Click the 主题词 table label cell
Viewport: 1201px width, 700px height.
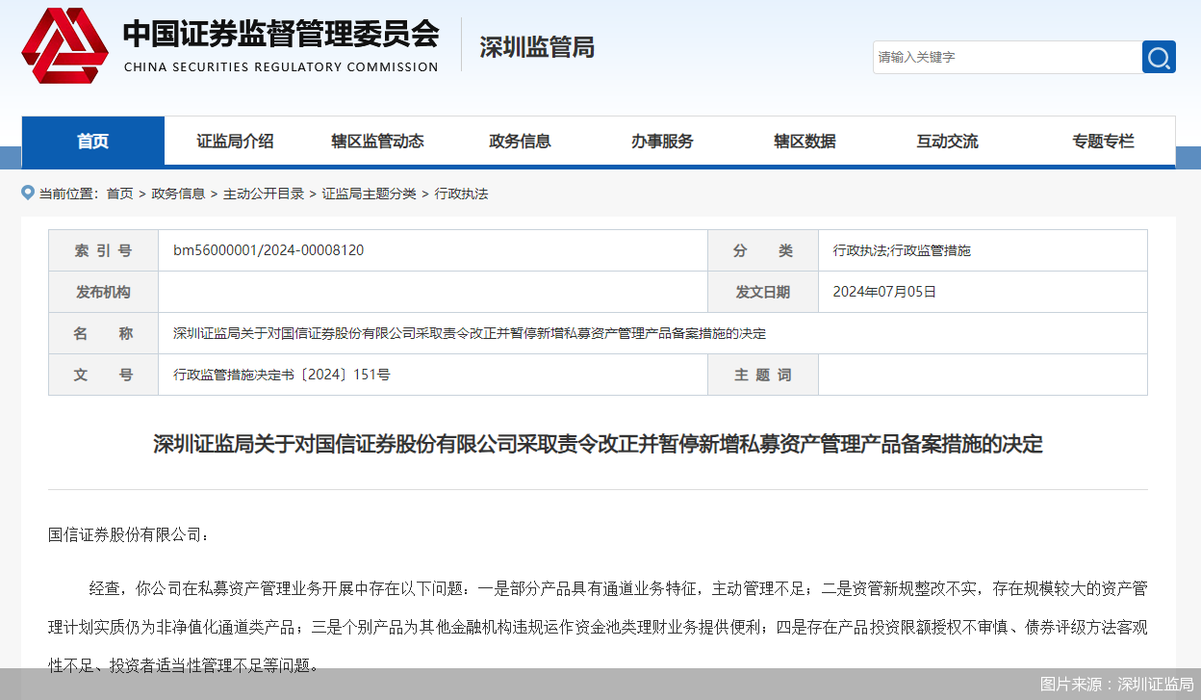pyautogui.click(x=763, y=375)
